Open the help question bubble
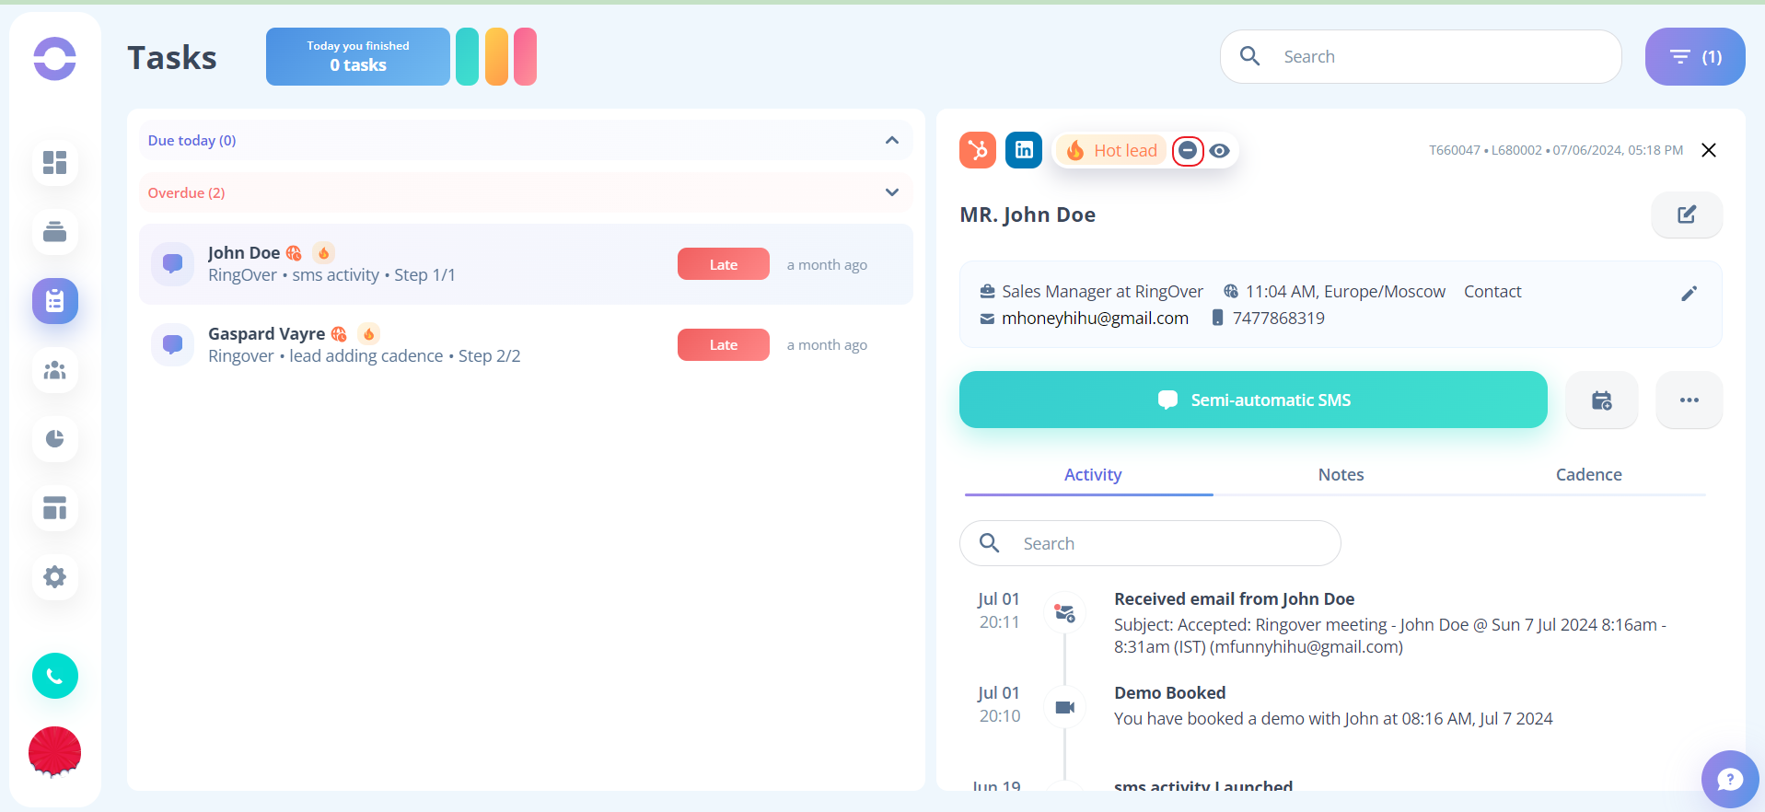The image size is (1765, 812). click(x=1730, y=779)
